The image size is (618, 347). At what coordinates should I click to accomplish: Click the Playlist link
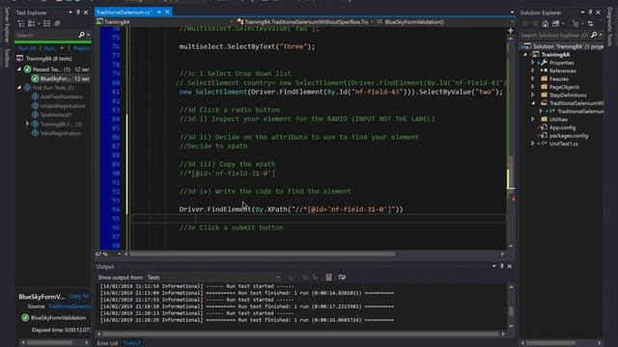[81, 48]
